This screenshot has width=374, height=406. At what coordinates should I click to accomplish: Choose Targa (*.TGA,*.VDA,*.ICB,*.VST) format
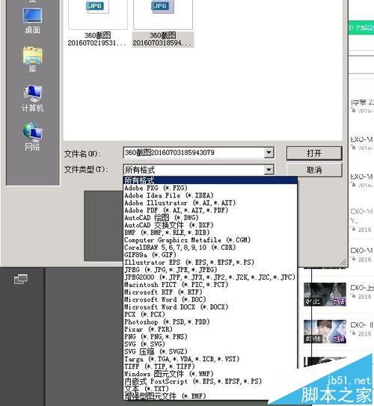210,359
